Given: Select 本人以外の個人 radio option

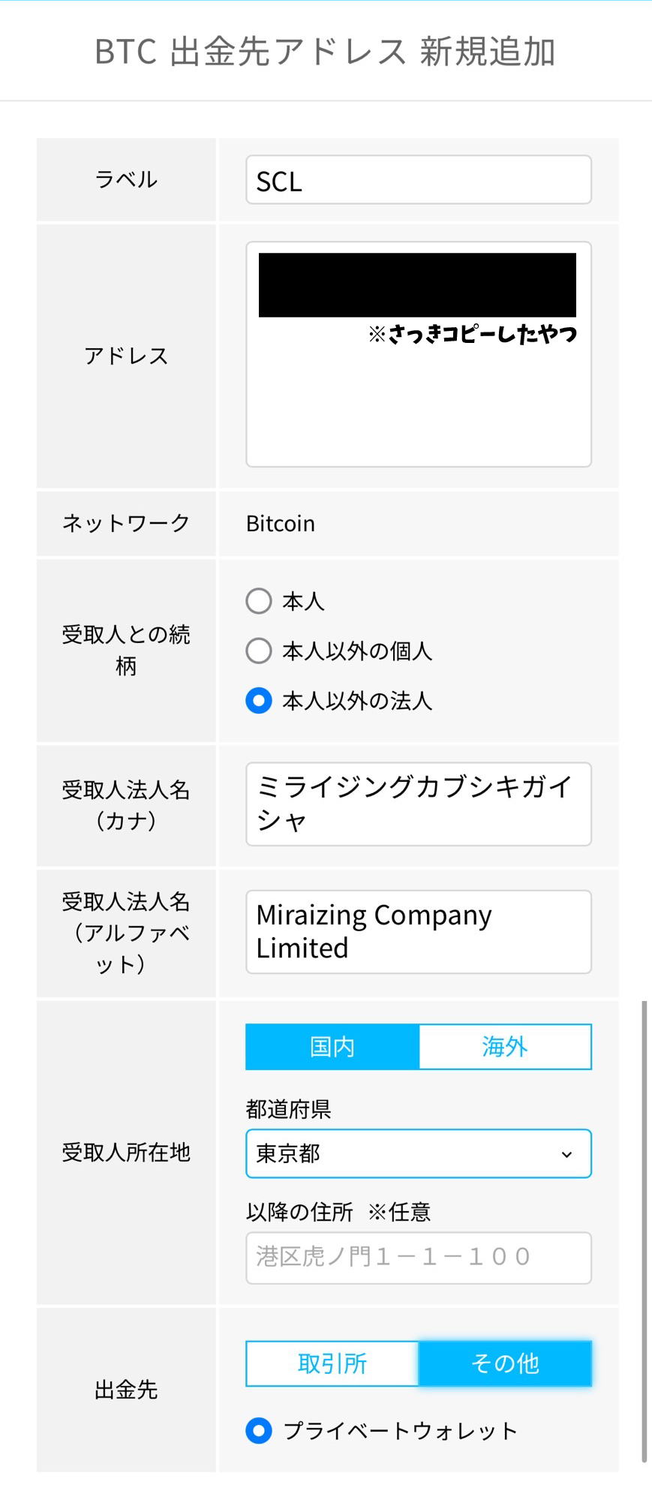Looking at the screenshot, I should tap(259, 651).
